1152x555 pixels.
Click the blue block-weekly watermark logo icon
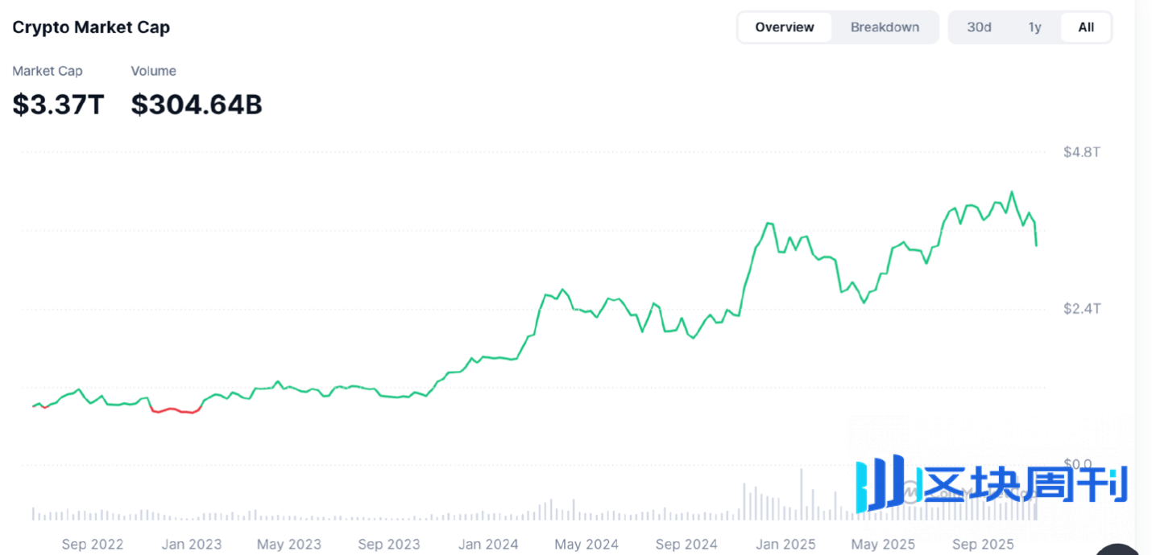[x=881, y=483]
